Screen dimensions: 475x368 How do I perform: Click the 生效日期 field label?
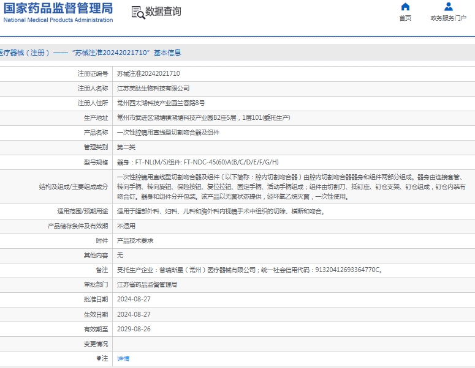click(x=96, y=315)
